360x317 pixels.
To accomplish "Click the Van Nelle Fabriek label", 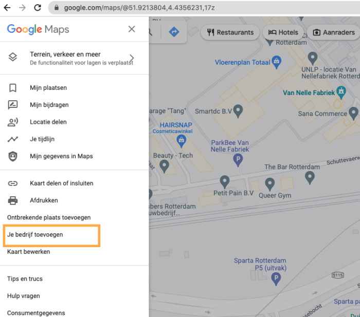I will tap(309, 93).
